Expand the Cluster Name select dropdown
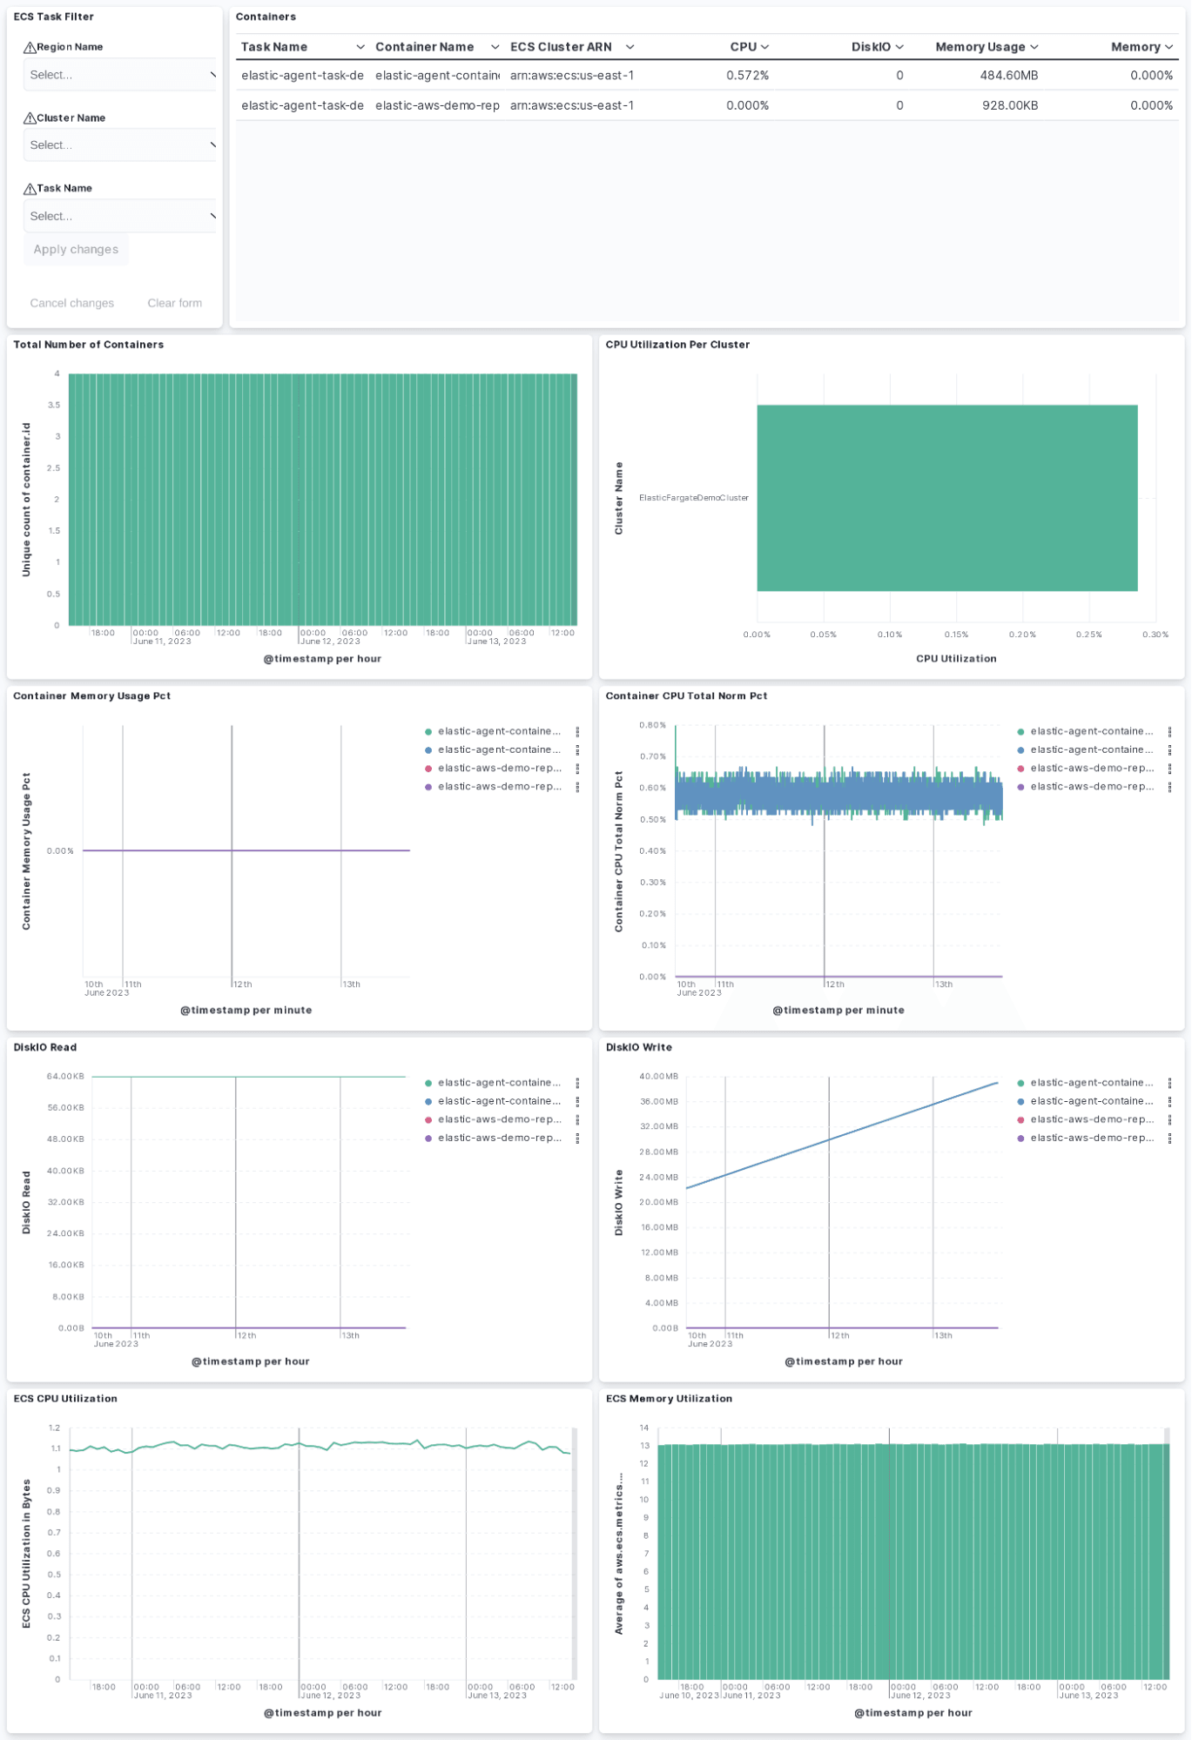The width and height of the screenshot is (1192, 1740). pos(120,145)
